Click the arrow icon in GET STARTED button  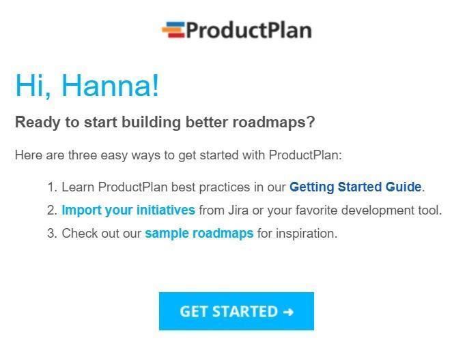[x=287, y=312]
